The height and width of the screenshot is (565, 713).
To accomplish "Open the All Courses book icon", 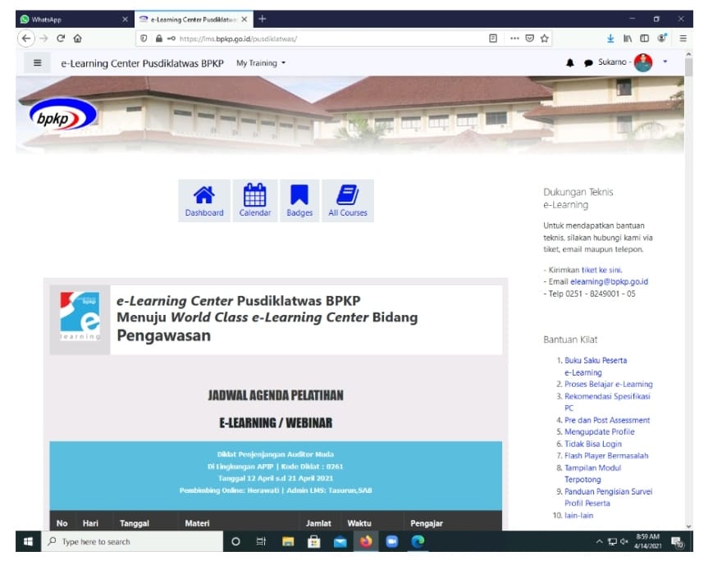I will [348, 196].
